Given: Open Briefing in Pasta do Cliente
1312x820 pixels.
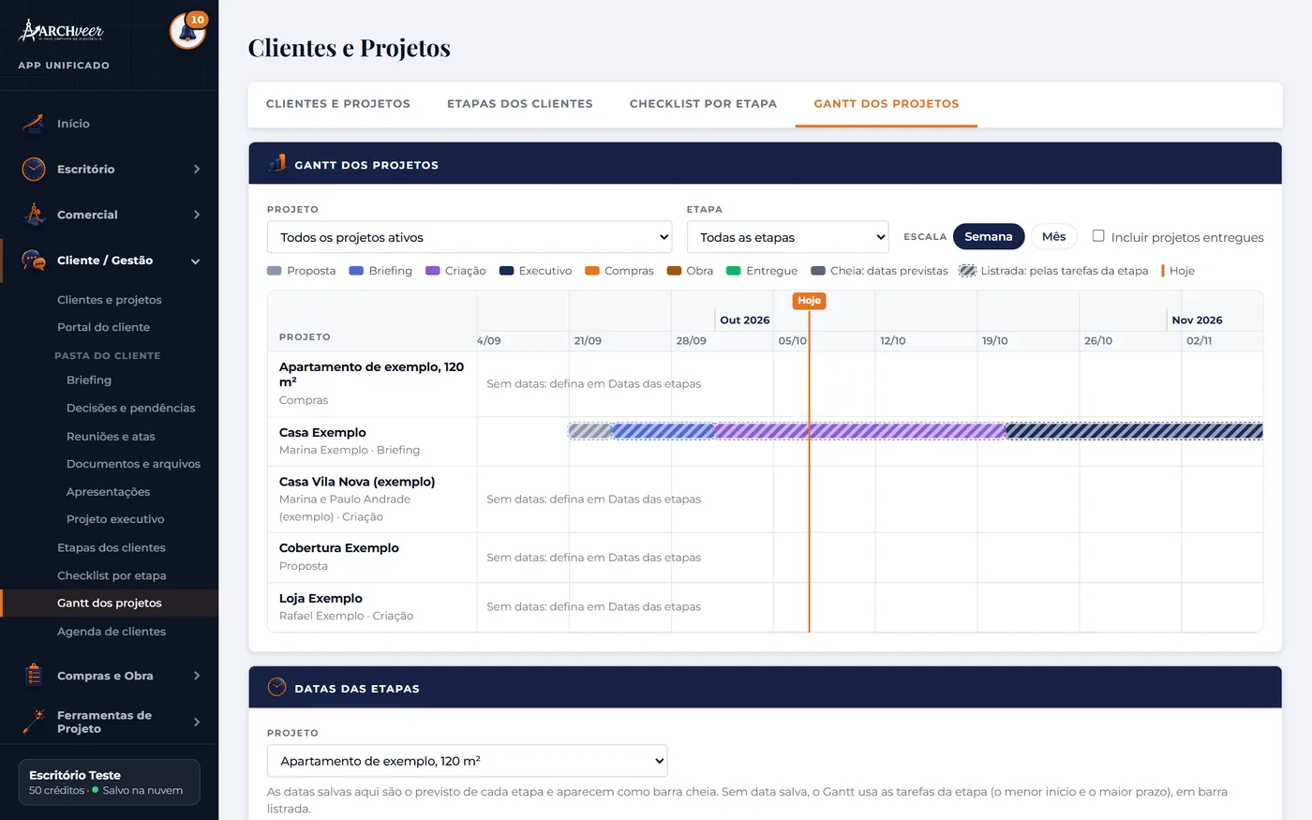Looking at the screenshot, I should click(89, 380).
